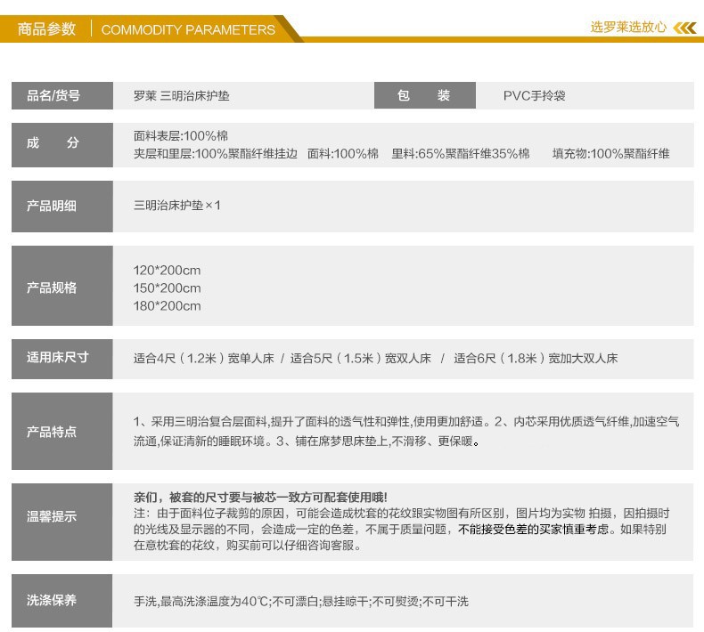Click the 'COMMODITY PARAMETERS' header text
The height and width of the screenshot is (632, 704).
tap(188, 29)
